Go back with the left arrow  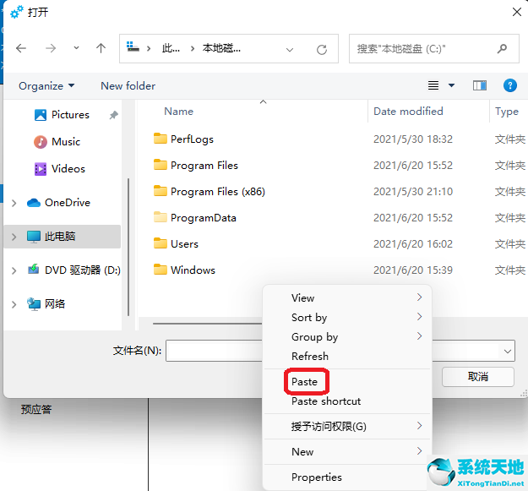pyautogui.click(x=21, y=48)
